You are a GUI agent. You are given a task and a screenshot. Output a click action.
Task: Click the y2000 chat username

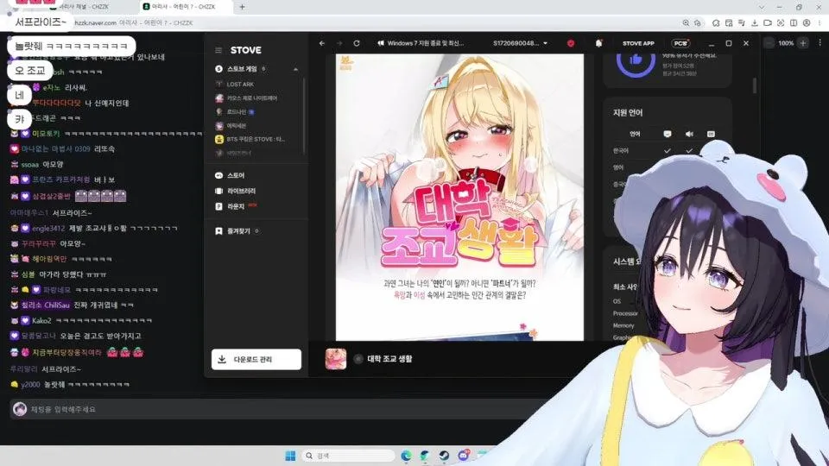tap(31, 385)
